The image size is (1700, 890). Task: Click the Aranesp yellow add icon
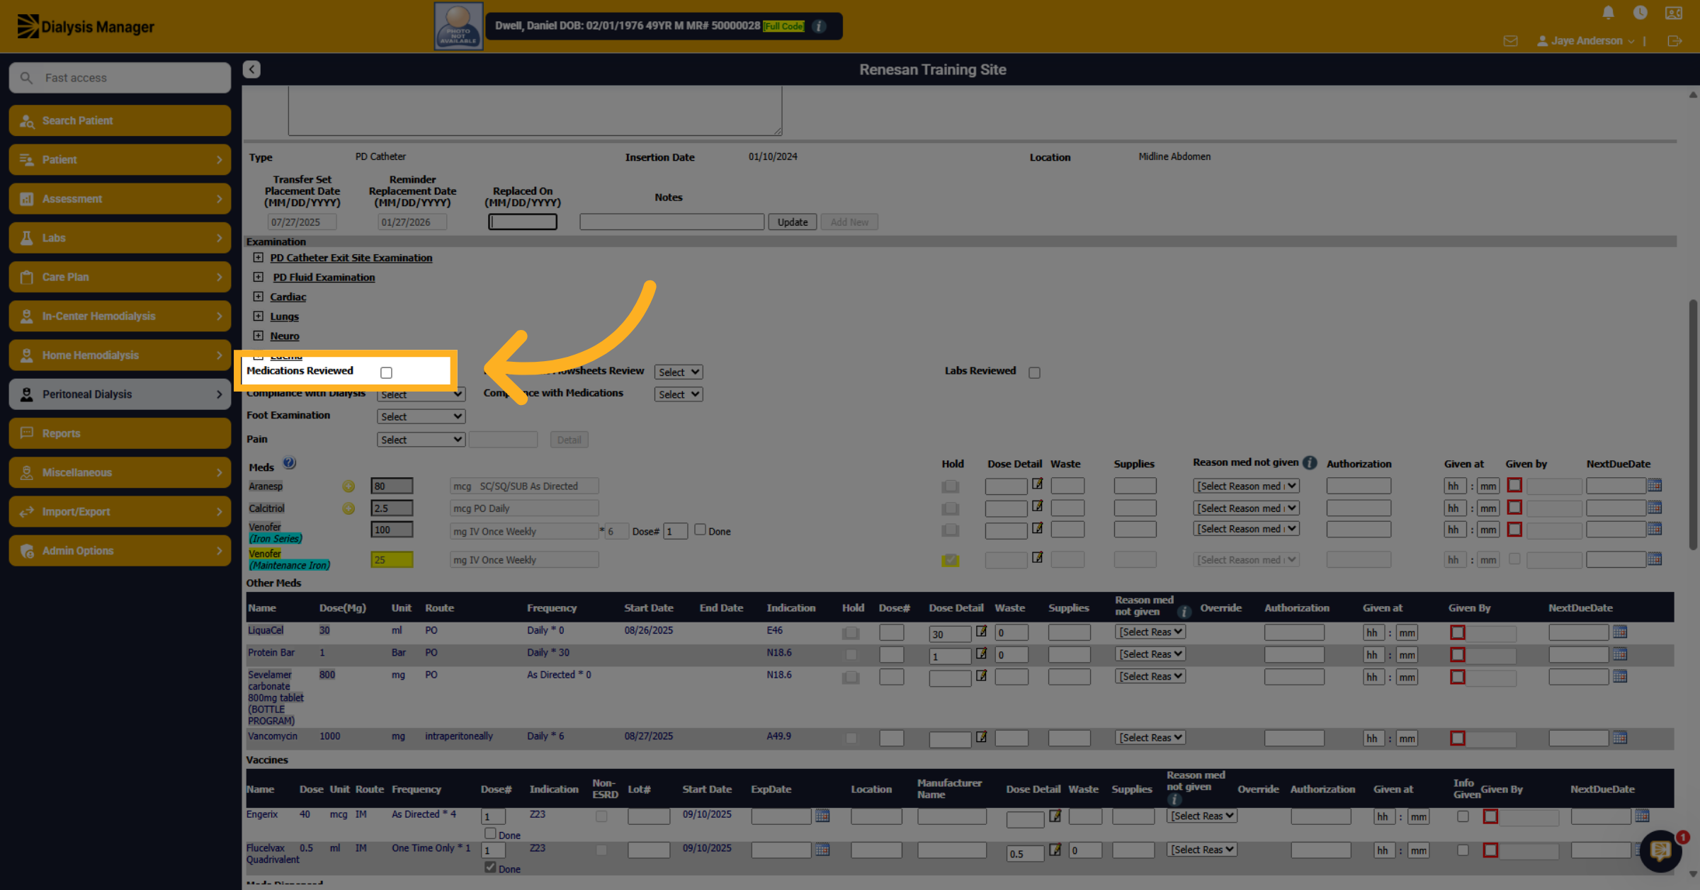pyautogui.click(x=348, y=486)
